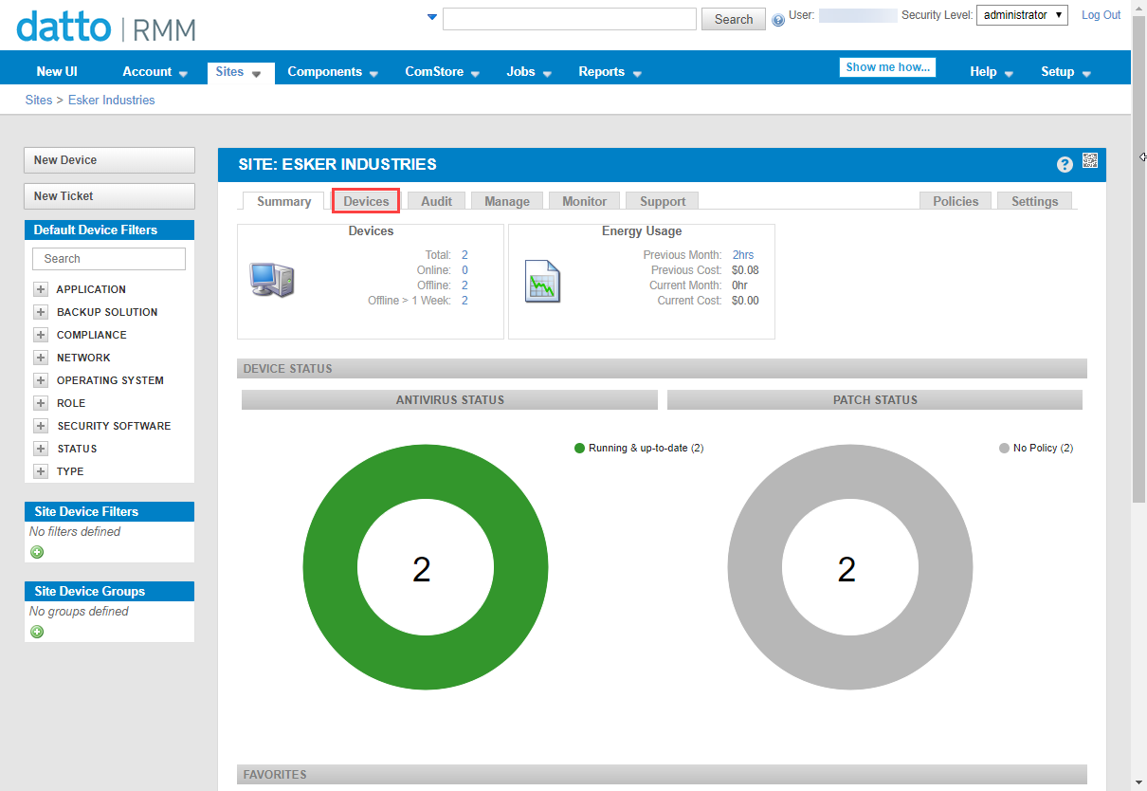Click the blue search scope arrow

(x=432, y=16)
